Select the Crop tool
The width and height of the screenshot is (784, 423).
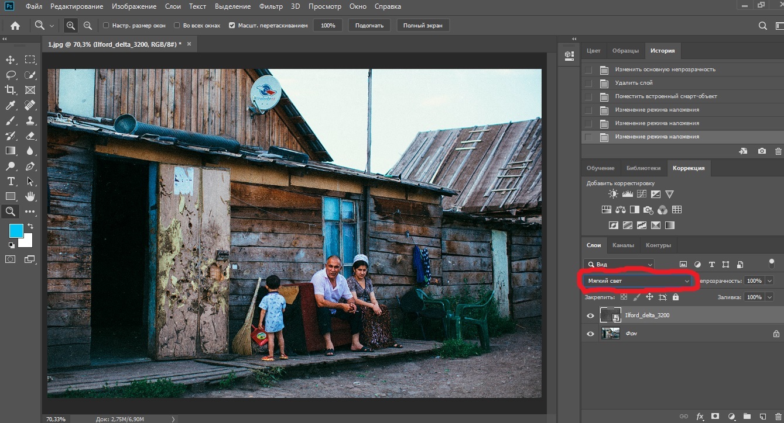click(11, 90)
